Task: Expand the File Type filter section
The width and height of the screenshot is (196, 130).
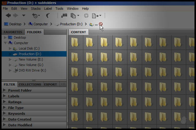Action: coord(4,108)
